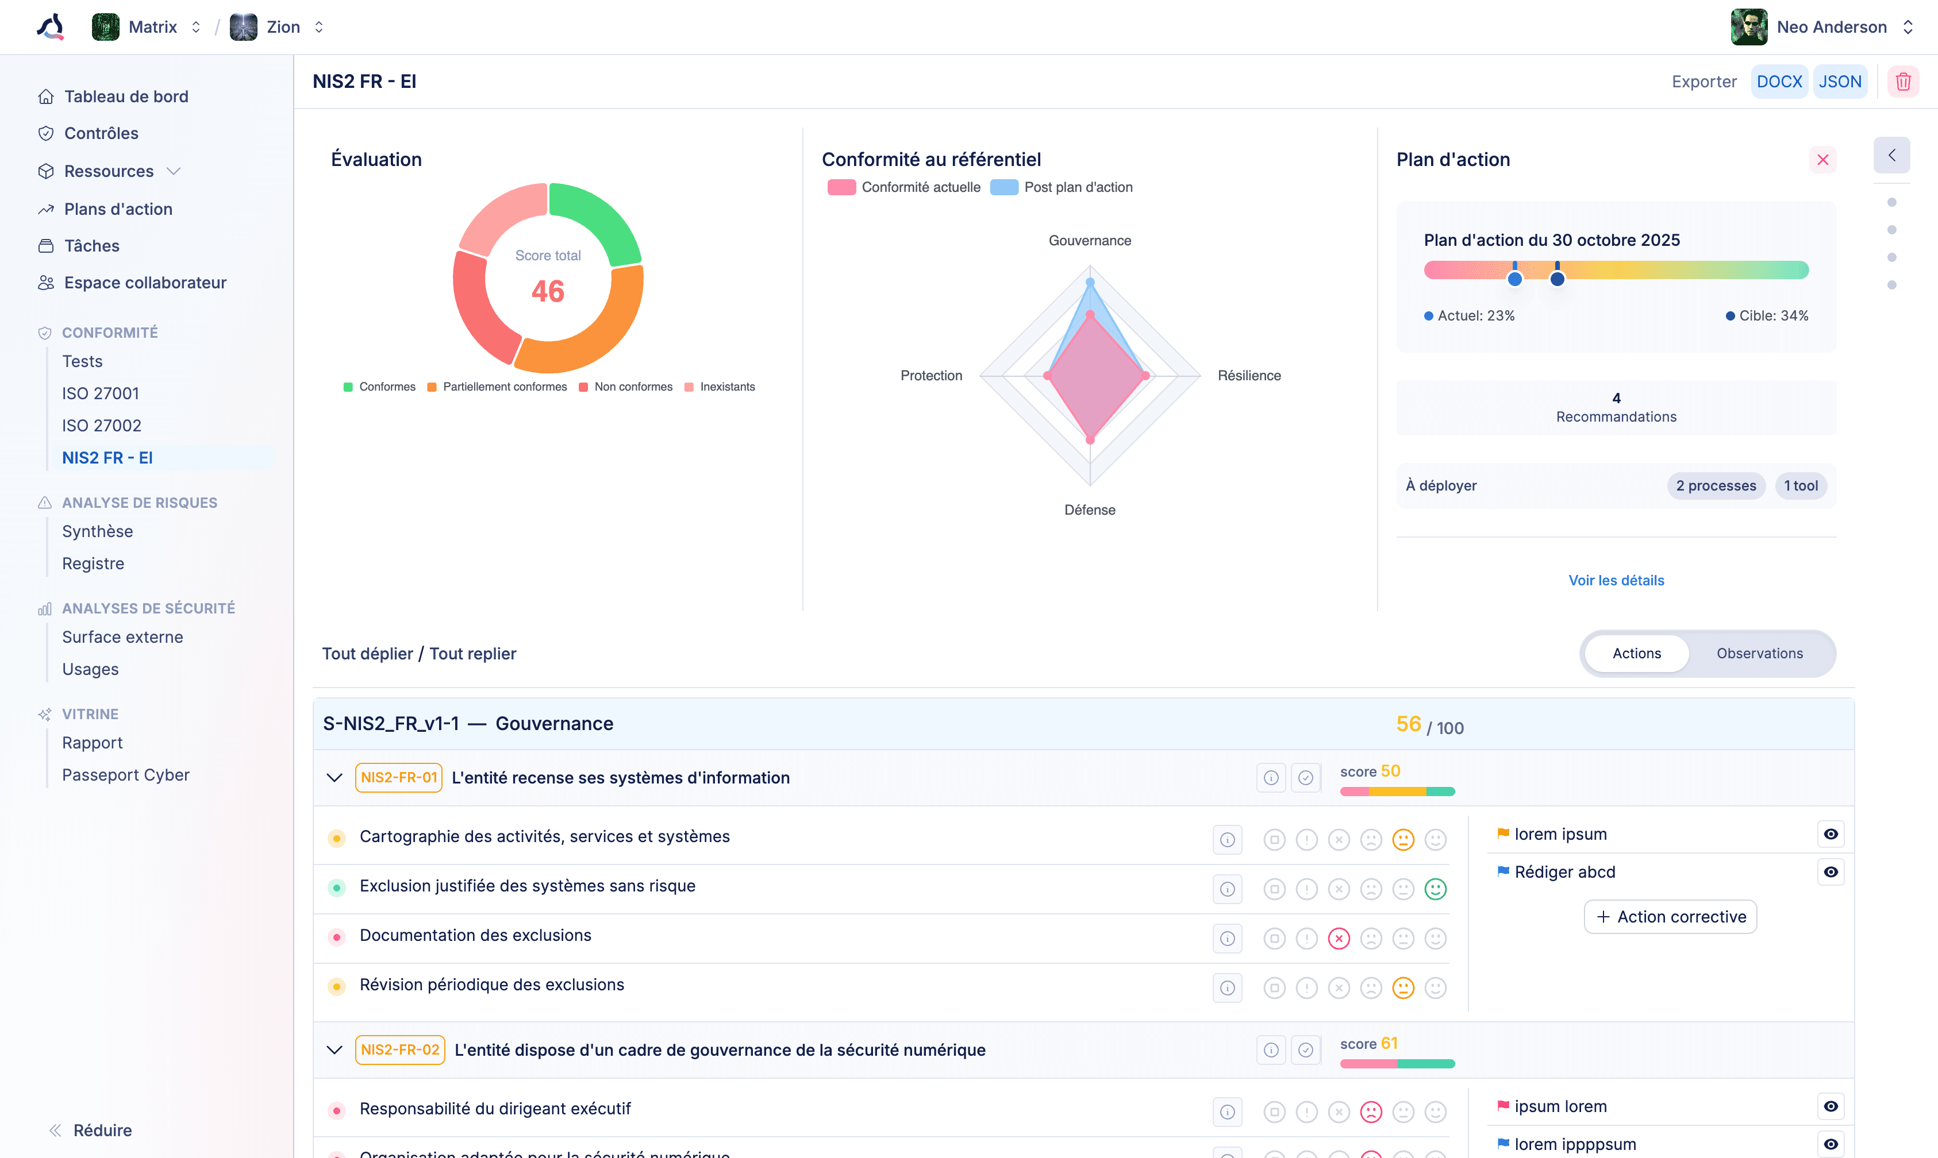Collapse the NIS2-FR-01 requirement section
Viewport: 1938px width, 1158px height.
[x=334, y=777]
